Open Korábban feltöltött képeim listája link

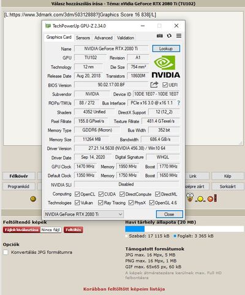(124, 289)
